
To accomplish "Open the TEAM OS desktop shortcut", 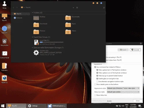I will 4,79.
